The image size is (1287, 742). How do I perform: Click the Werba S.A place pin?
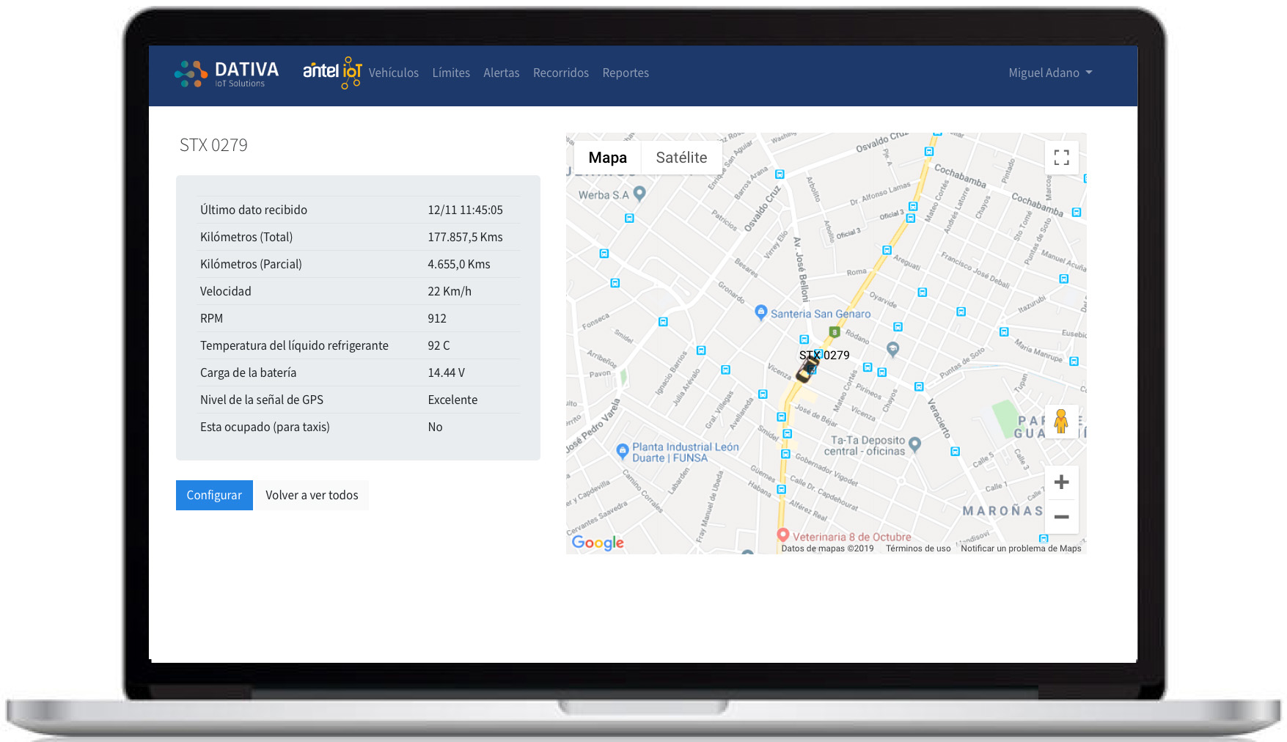pos(639,194)
